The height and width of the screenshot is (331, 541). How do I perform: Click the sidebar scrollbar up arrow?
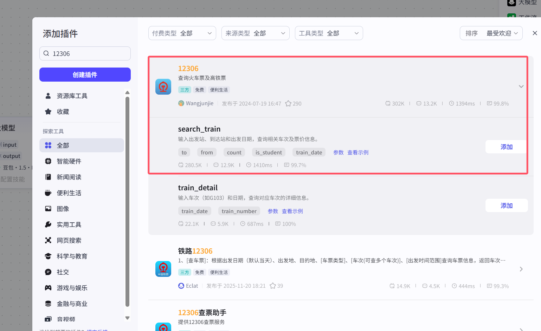[x=128, y=93]
